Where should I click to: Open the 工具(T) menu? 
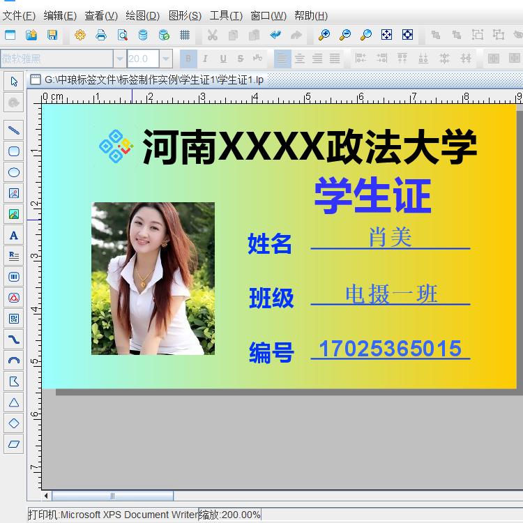click(226, 15)
